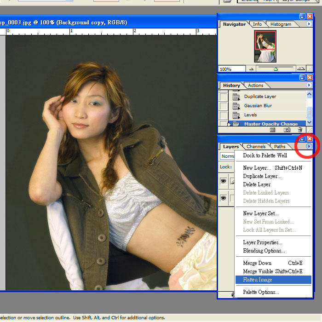Viewport: 322px width, 322px height.
Task: Create new document from current state icon
Action: (273, 130)
